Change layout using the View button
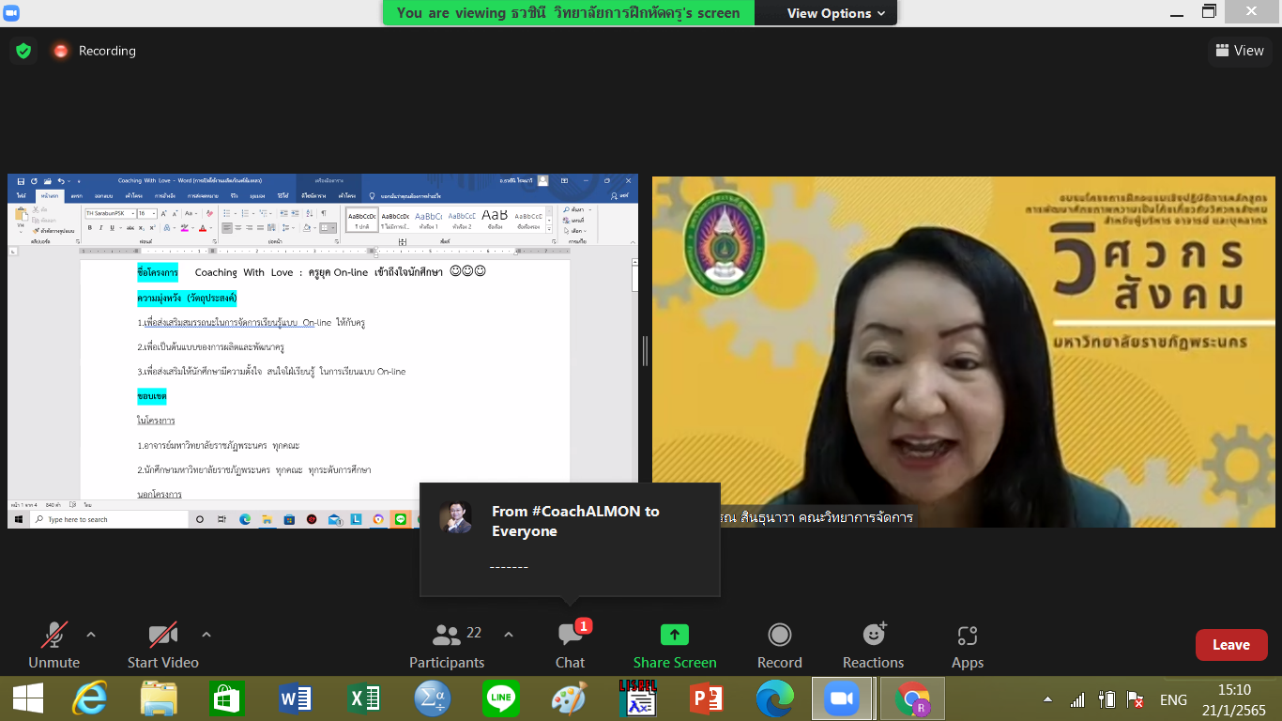The width and height of the screenshot is (1282, 721). coord(1239,51)
